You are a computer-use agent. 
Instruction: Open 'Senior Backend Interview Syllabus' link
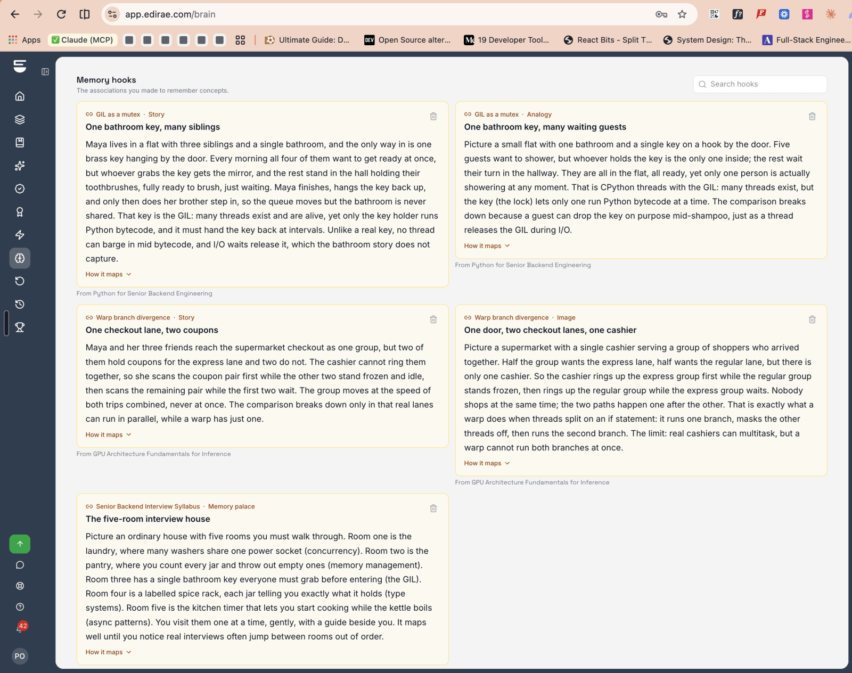[148, 507]
